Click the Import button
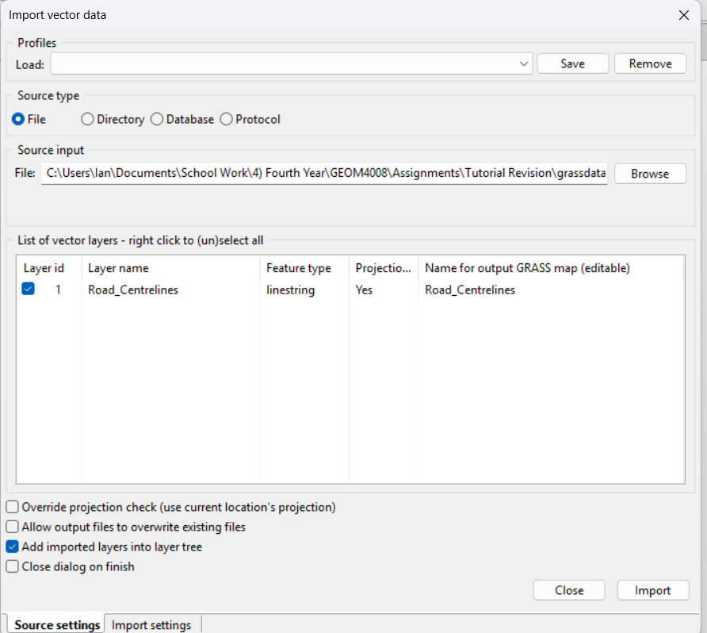 point(653,590)
